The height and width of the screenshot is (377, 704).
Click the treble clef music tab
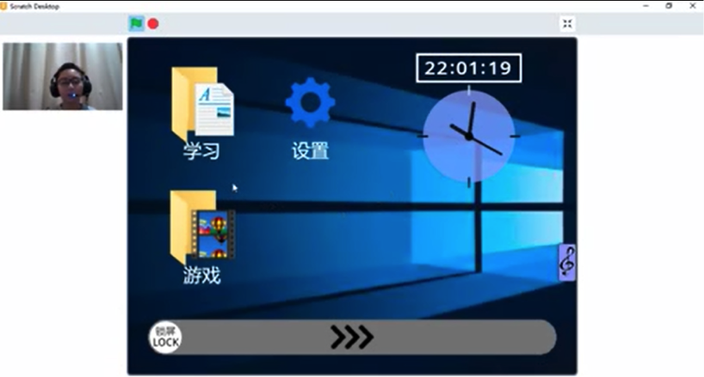(x=567, y=263)
